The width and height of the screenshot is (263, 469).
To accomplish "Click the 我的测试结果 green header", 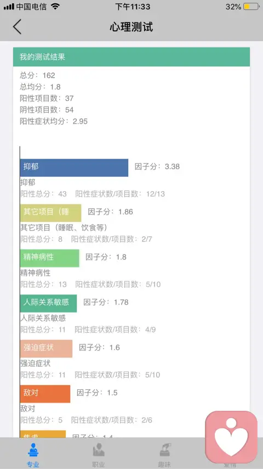I will click(x=131, y=57).
